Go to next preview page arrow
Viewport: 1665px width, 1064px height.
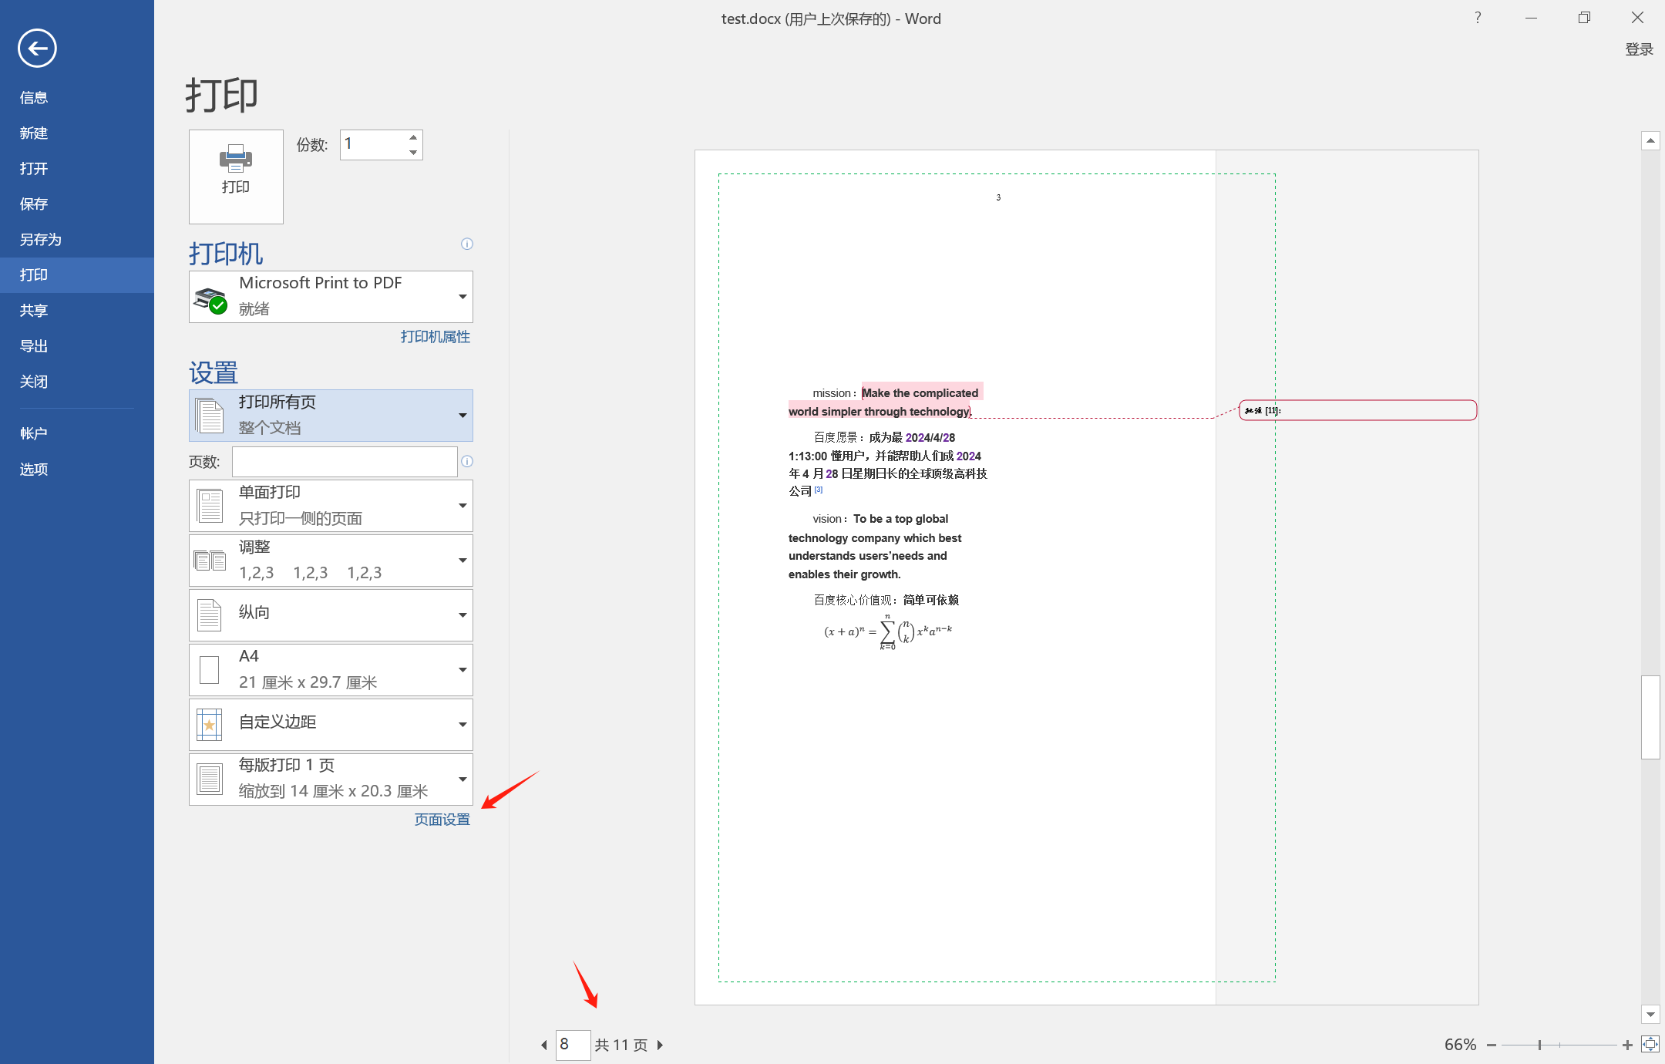[660, 1045]
